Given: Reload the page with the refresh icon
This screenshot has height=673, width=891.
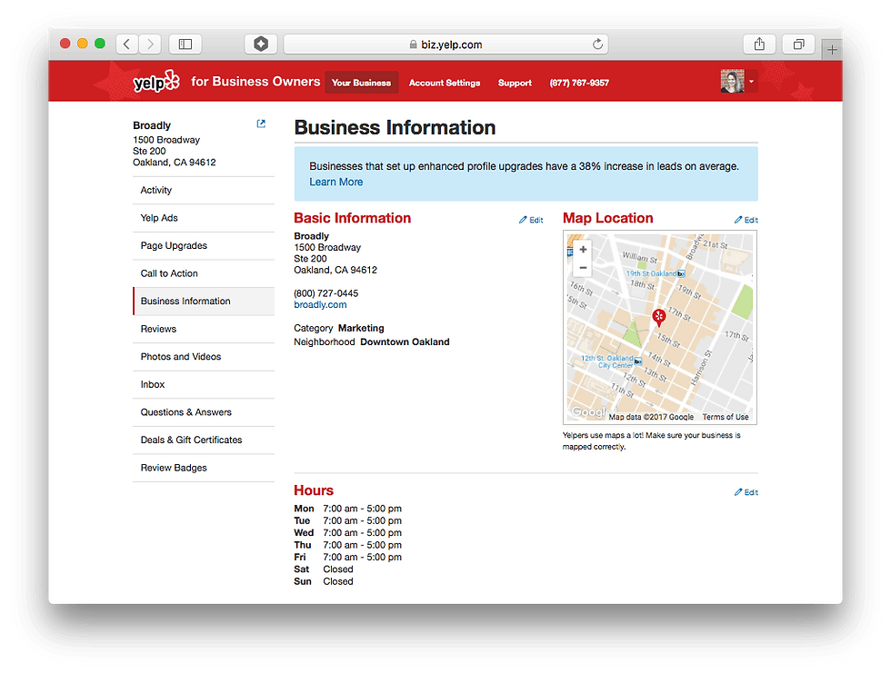Looking at the screenshot, I should point(597,45).
